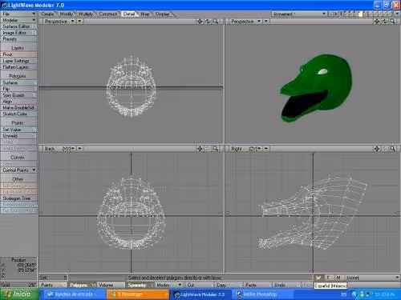Click the Make DoubleSided button

[x=18, y=108]
